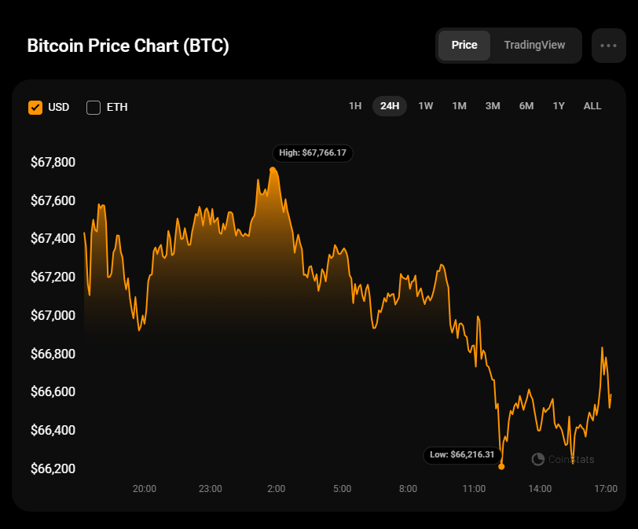Switch to the TradingView tab
The image size is (638, 529).
(534, 46)
